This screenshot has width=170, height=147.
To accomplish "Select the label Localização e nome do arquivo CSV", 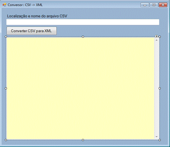I will point(37,16).
